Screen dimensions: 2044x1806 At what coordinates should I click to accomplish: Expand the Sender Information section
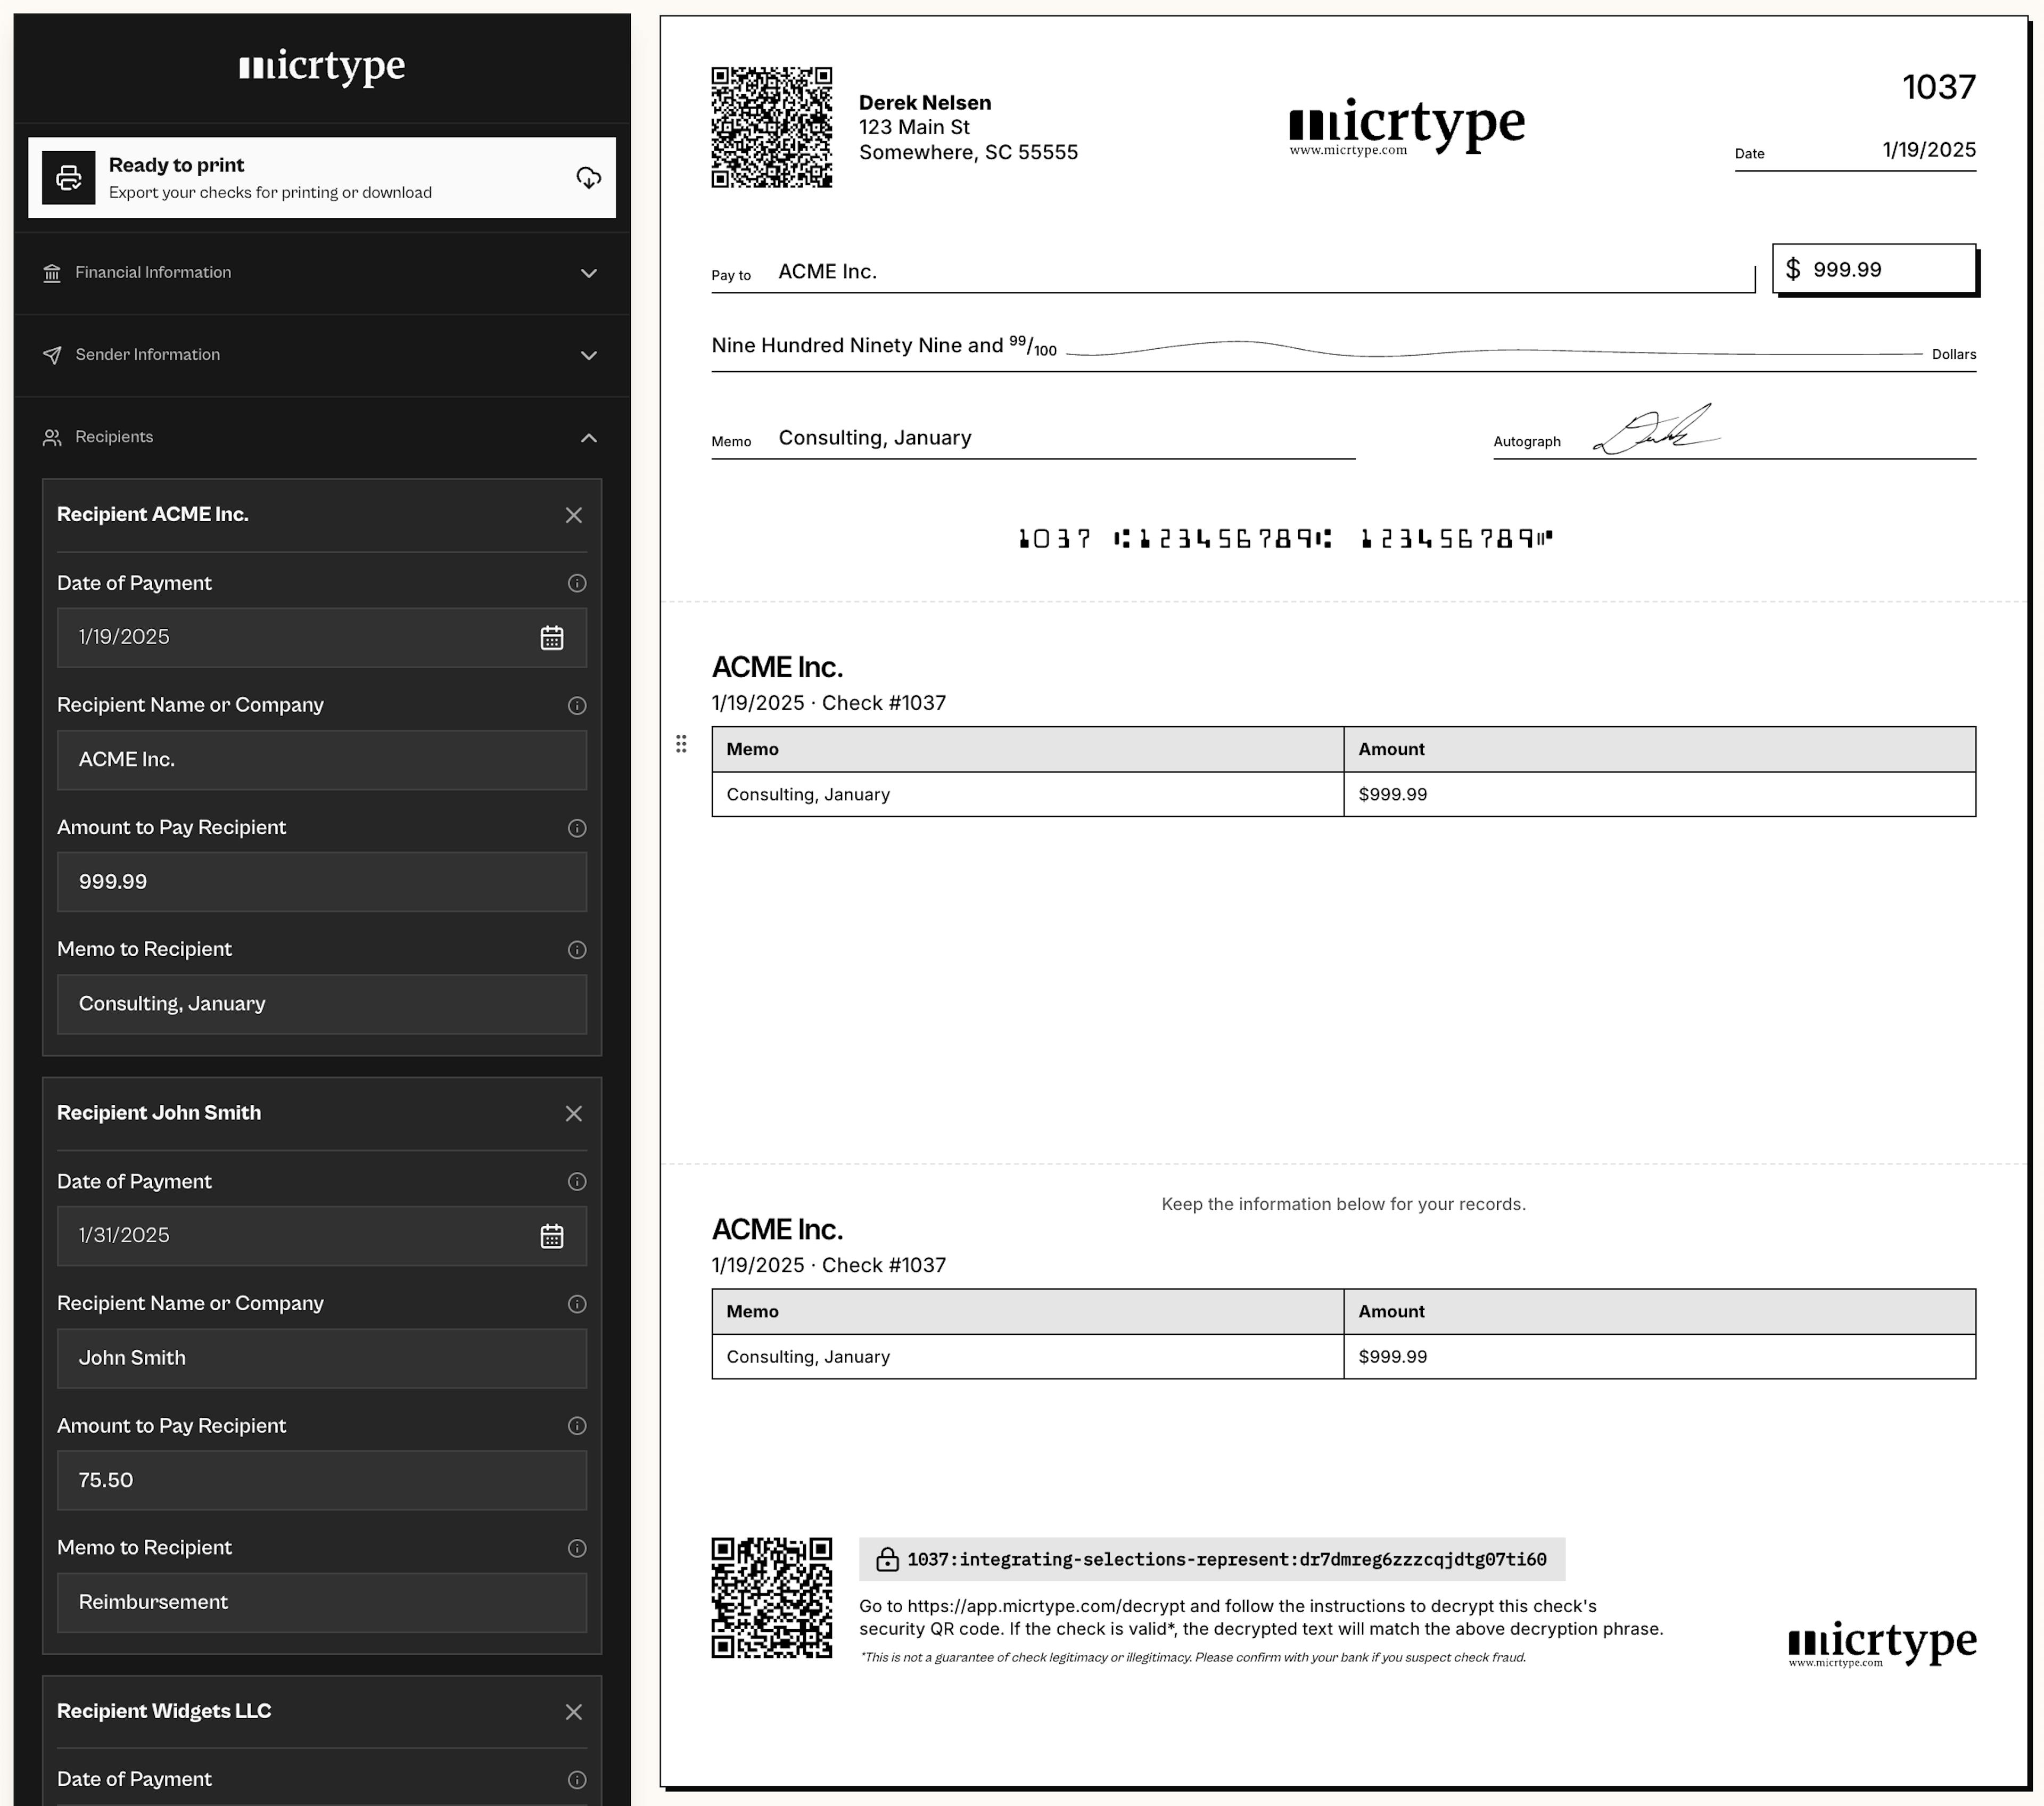(322, 355)
